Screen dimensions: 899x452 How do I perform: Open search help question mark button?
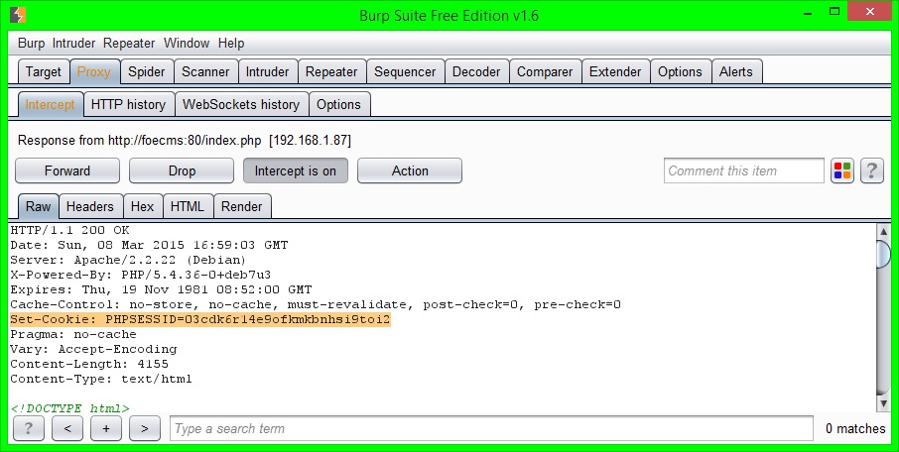[28, 428]
